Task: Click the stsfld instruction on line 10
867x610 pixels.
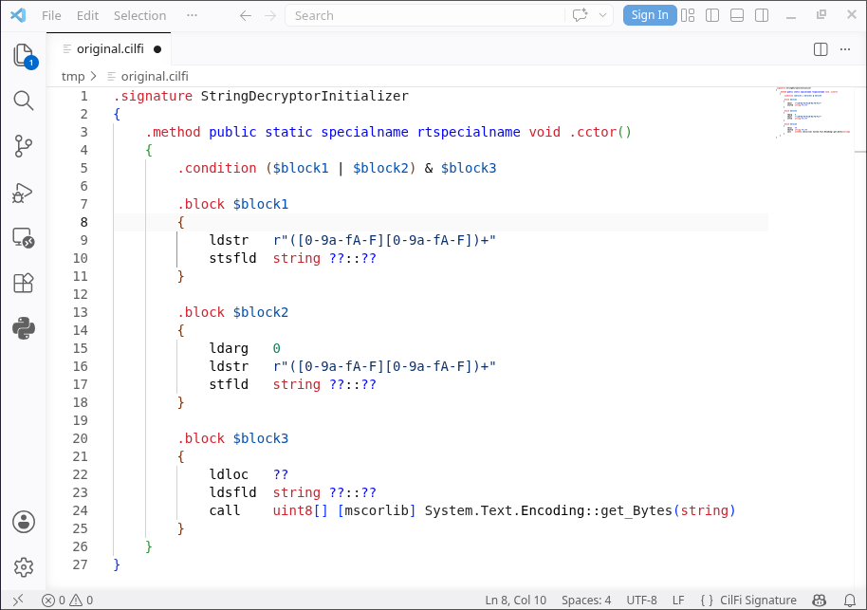Action: (232, 258)
